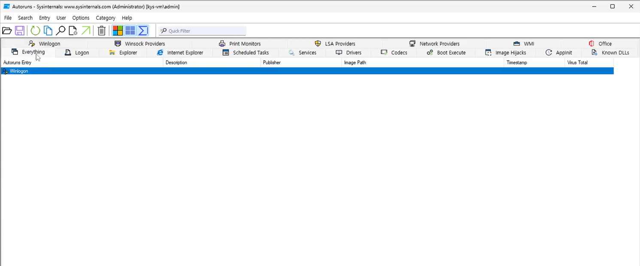Switch to the LSA Providers tab
This screenshot has height=266, width=640.
click(335, 44)
